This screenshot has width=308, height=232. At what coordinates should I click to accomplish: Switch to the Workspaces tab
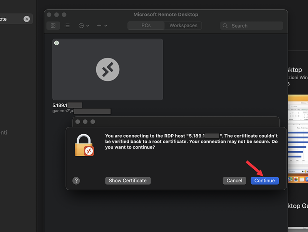click(183, 25)
